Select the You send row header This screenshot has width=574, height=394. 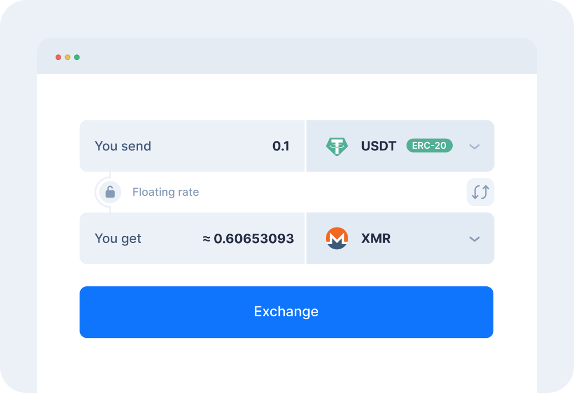[123, 146]
